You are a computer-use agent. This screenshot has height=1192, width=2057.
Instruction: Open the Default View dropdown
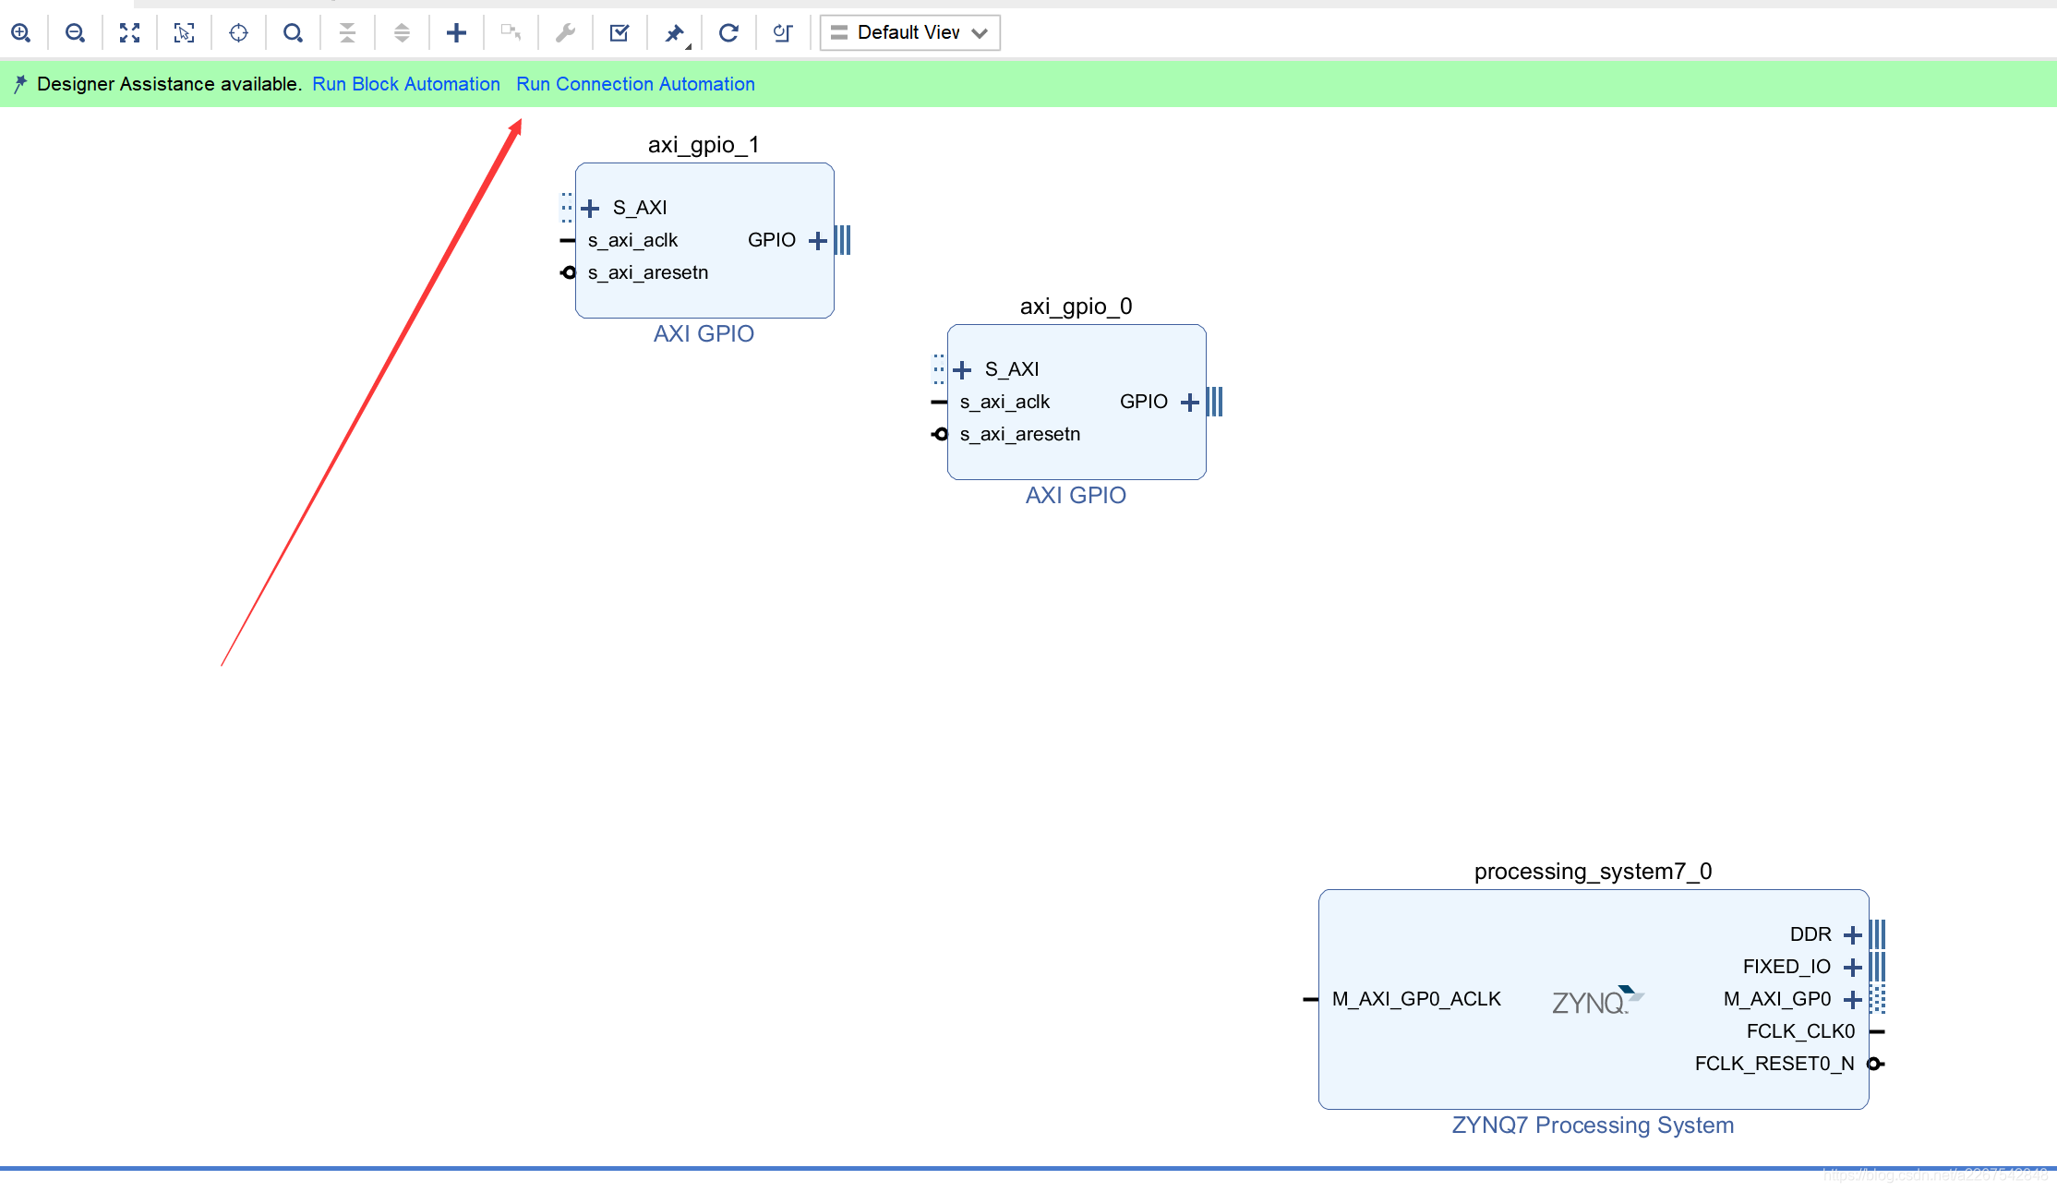(909, 33)
